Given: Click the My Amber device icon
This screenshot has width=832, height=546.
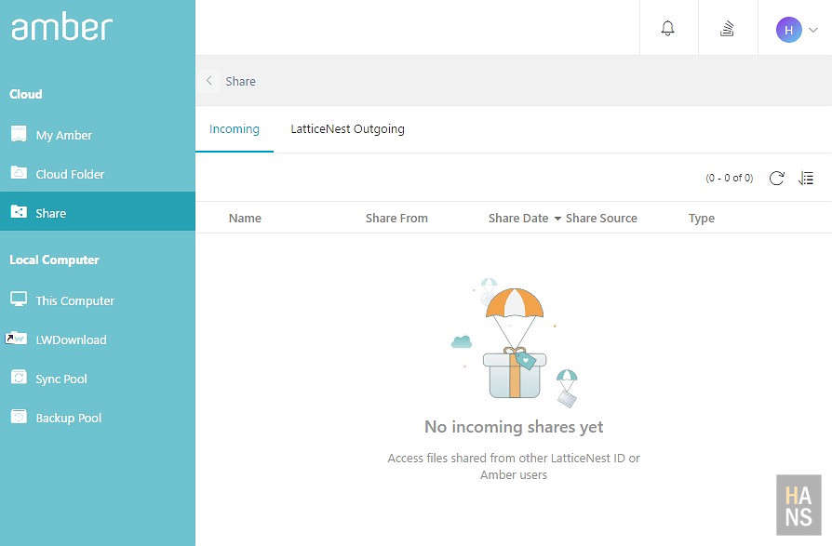Looking at the screenshot, I should [19, 134].
